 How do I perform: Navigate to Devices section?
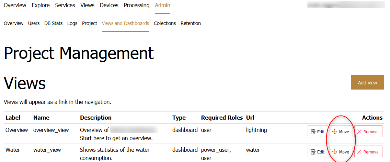coord(109,5)
